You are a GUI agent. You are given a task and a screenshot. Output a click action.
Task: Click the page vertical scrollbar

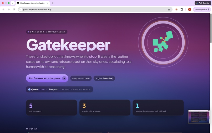(211, 28)
